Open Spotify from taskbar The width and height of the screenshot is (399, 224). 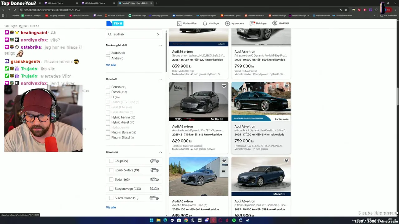(x=234, y=221)
